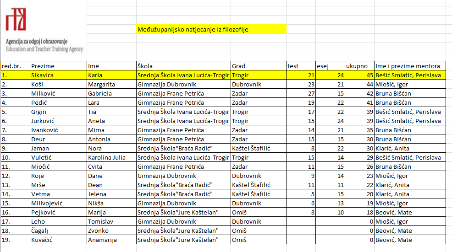Click the first name cell 'Antonia'
The width and height of the screenshot is (452, 252).
click(x=111, y=139)
